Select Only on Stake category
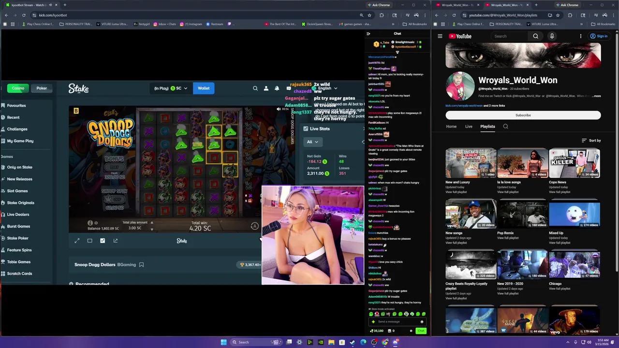This screenshot has width=619, height=348. [19, 167]
